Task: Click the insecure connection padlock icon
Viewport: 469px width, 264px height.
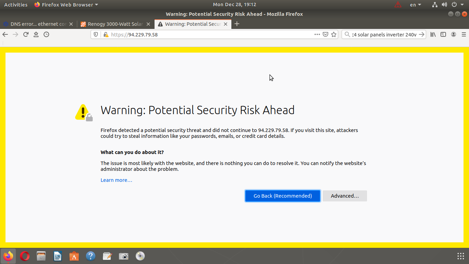Action: pos(106,34)
